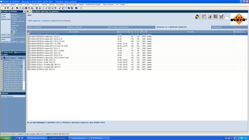Switch to the Subaru forum browser taskbar window
The height and width of the screenshot is (140, 249).
click(79, 138)
